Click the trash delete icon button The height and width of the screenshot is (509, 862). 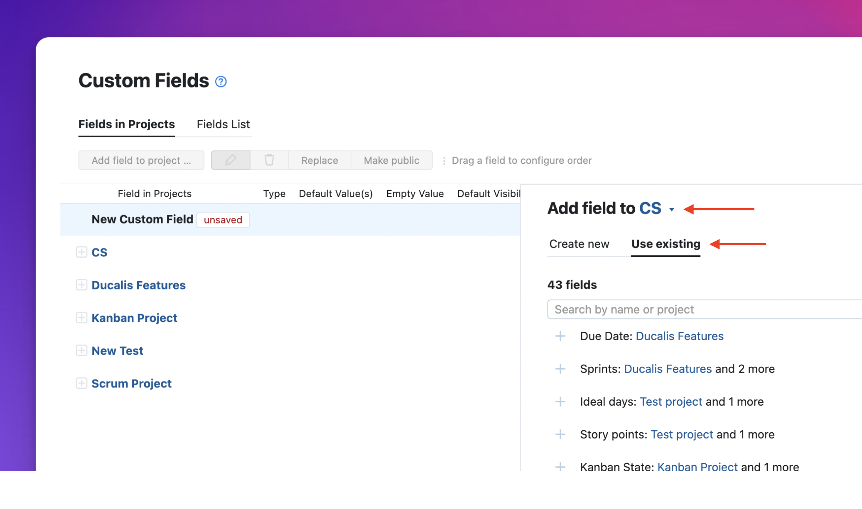click(x=269, y=160)
